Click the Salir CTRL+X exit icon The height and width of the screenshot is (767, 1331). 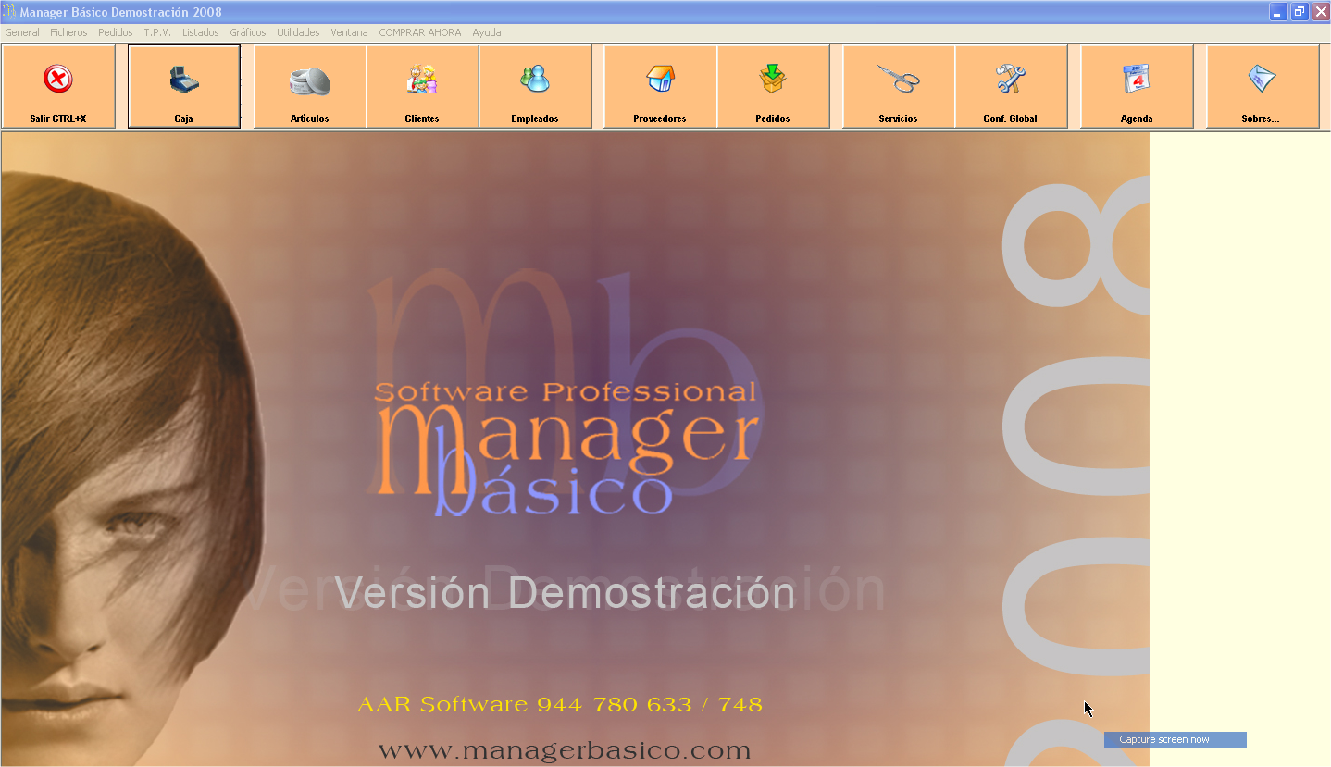click(58, 86)
